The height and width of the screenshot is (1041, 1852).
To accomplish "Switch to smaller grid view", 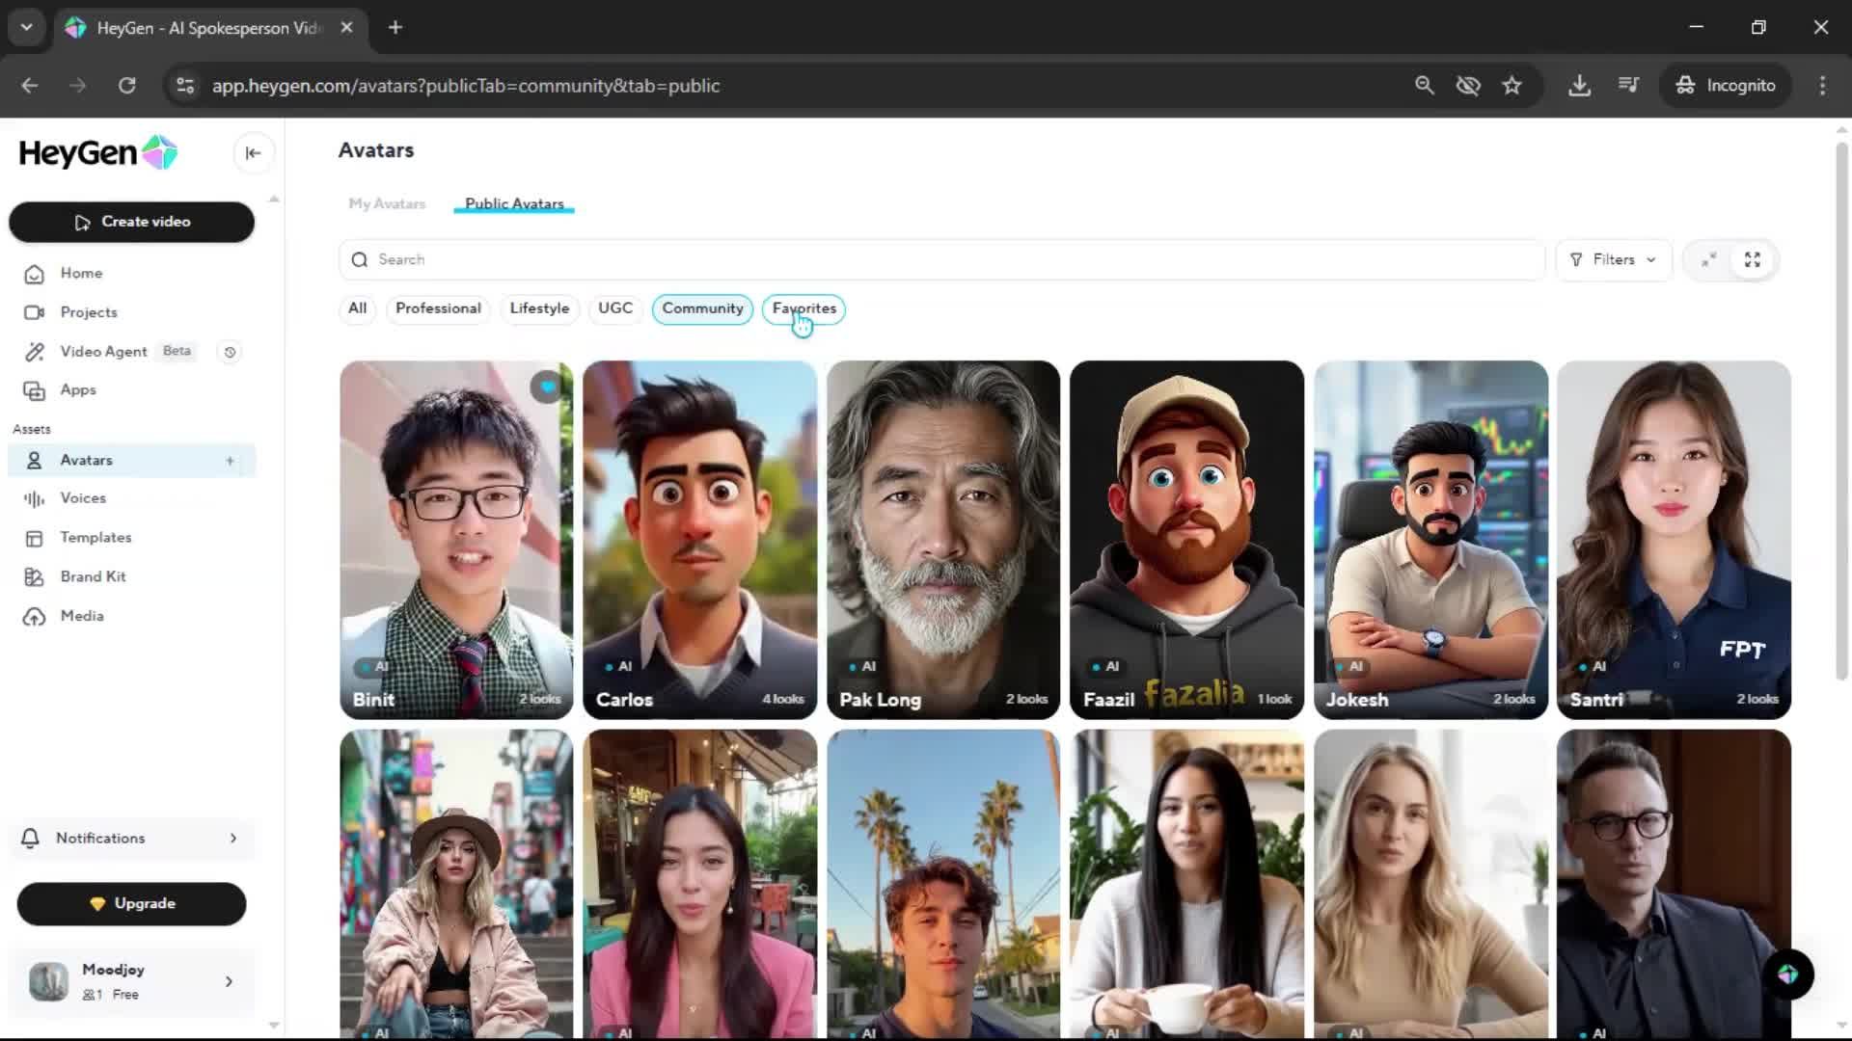I will [x=1708, y=260].
